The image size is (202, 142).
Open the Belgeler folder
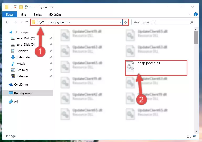(22, 51)
